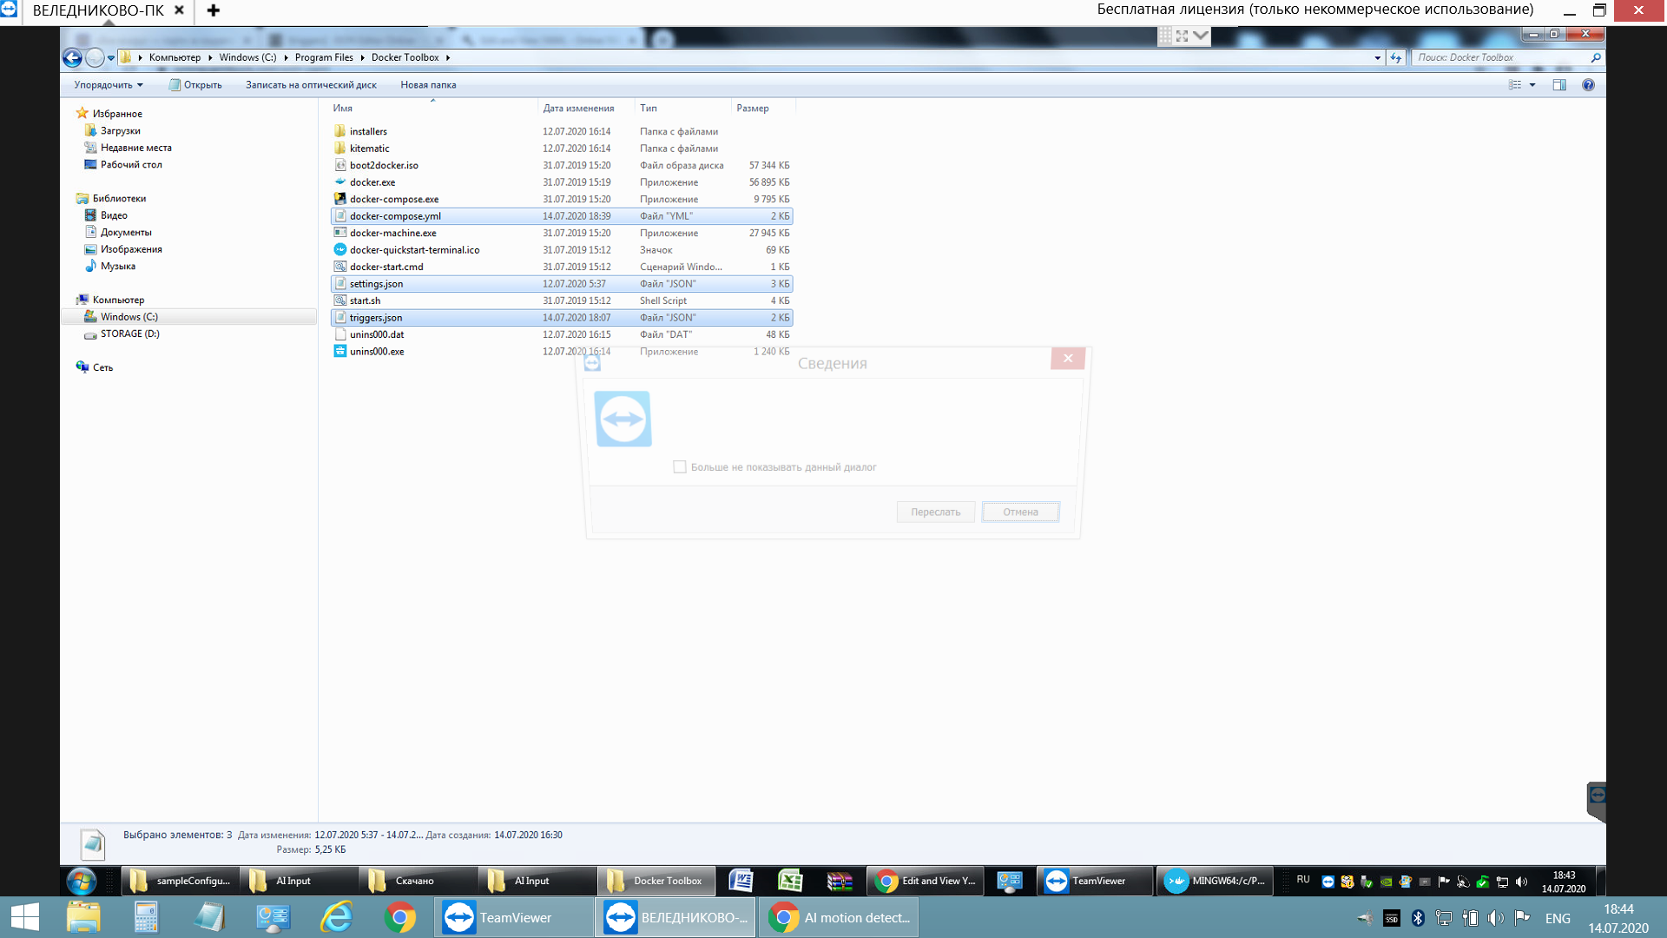Open remote Excel icon in taskbar
Image resolution: width=1667 pixels, height=938 pixels.
click(790, 882)
